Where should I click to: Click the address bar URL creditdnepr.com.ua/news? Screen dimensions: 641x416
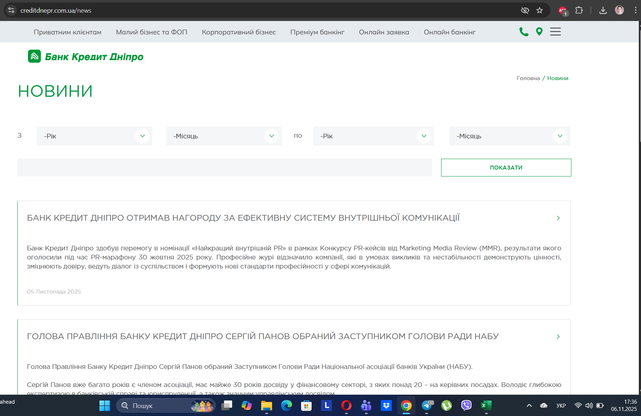coord(56,11)
